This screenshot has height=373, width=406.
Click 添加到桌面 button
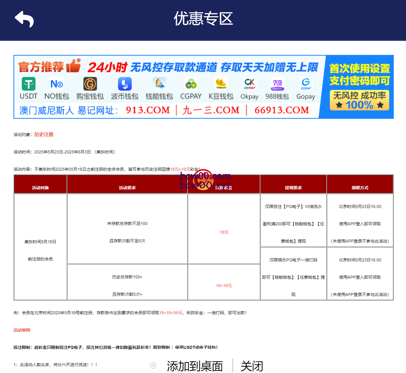(x=195, y=366)
